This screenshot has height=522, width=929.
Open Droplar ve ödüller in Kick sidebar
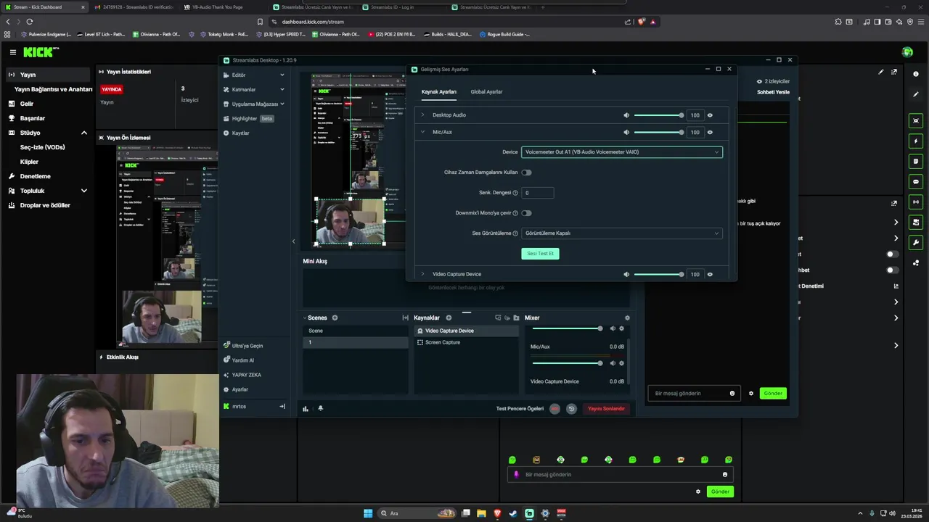45,205
